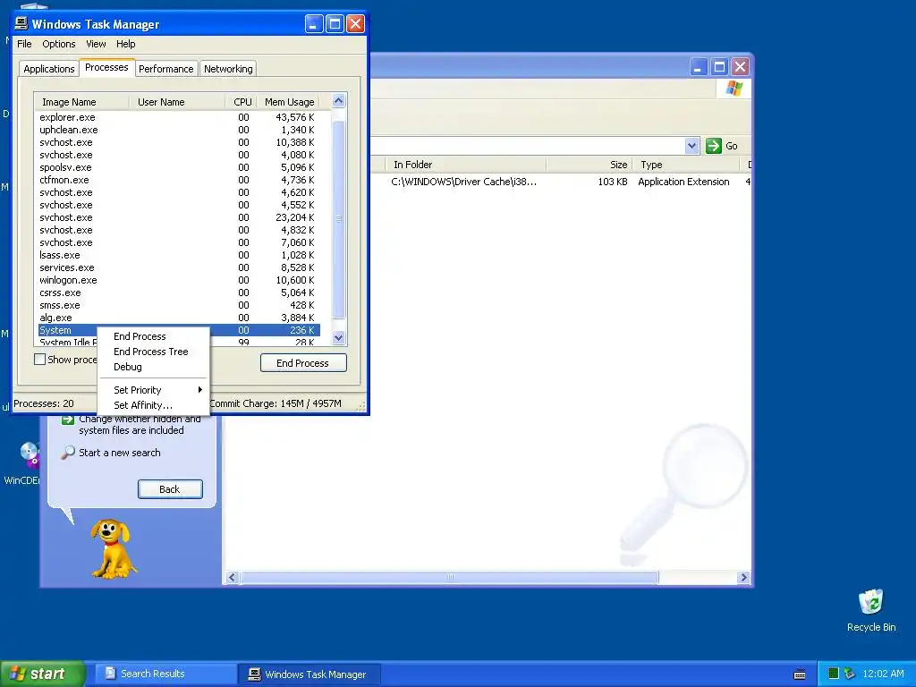Select the ctfmon.exe process
916x687 pixels.
179,180
